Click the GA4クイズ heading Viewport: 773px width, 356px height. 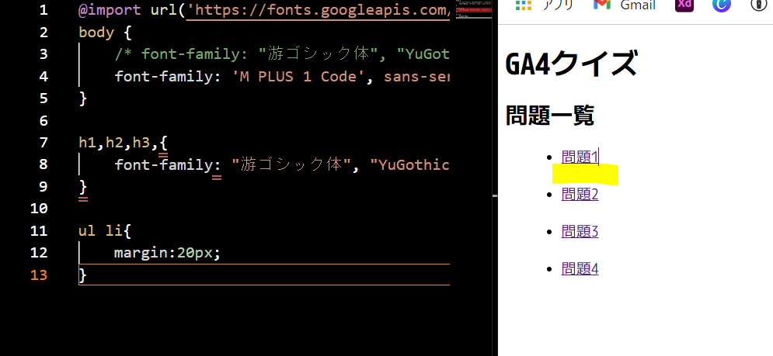pos(571,64)
